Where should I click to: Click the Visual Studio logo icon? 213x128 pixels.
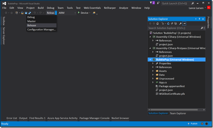click(4, 3)
